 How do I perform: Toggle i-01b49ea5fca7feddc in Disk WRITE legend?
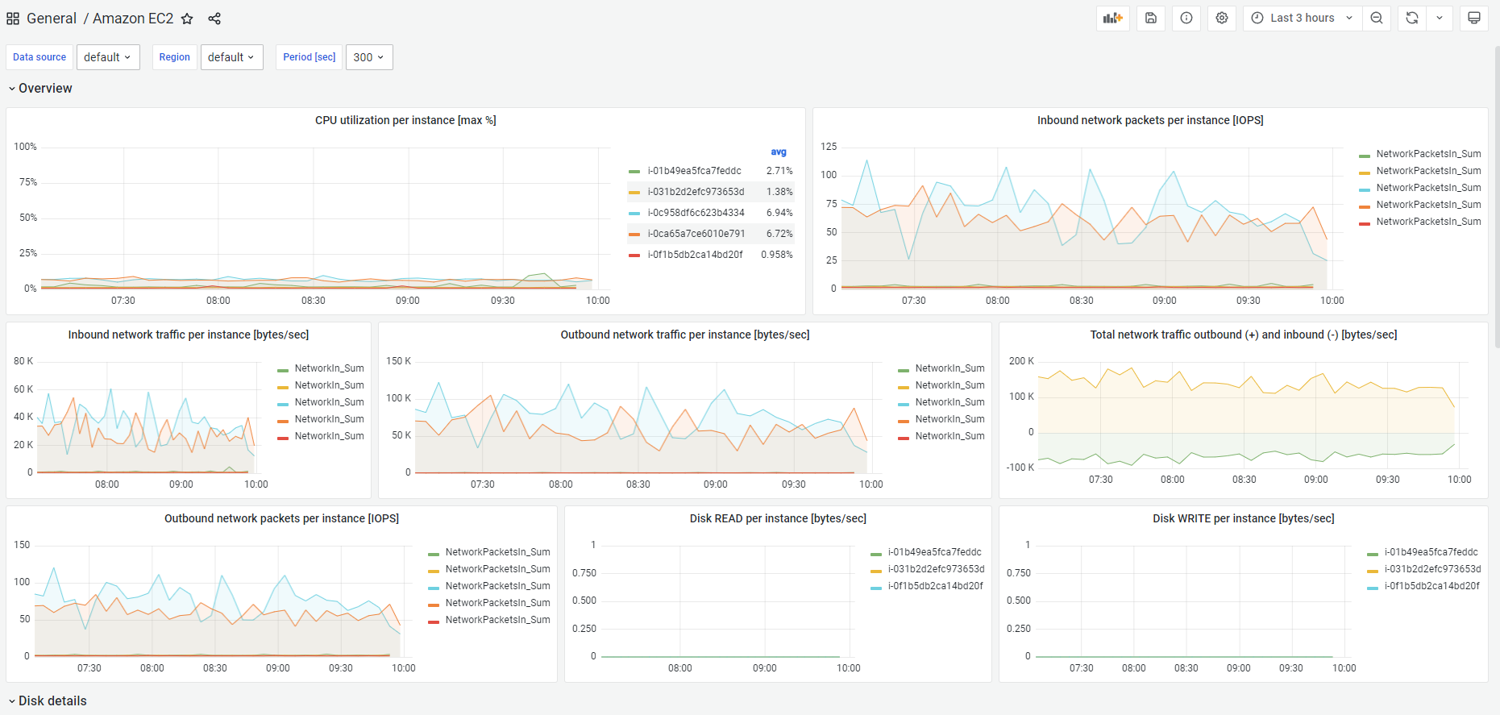[1431, 552]
